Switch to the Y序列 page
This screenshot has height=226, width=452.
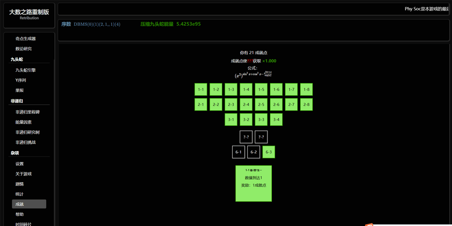click(21, 80)
